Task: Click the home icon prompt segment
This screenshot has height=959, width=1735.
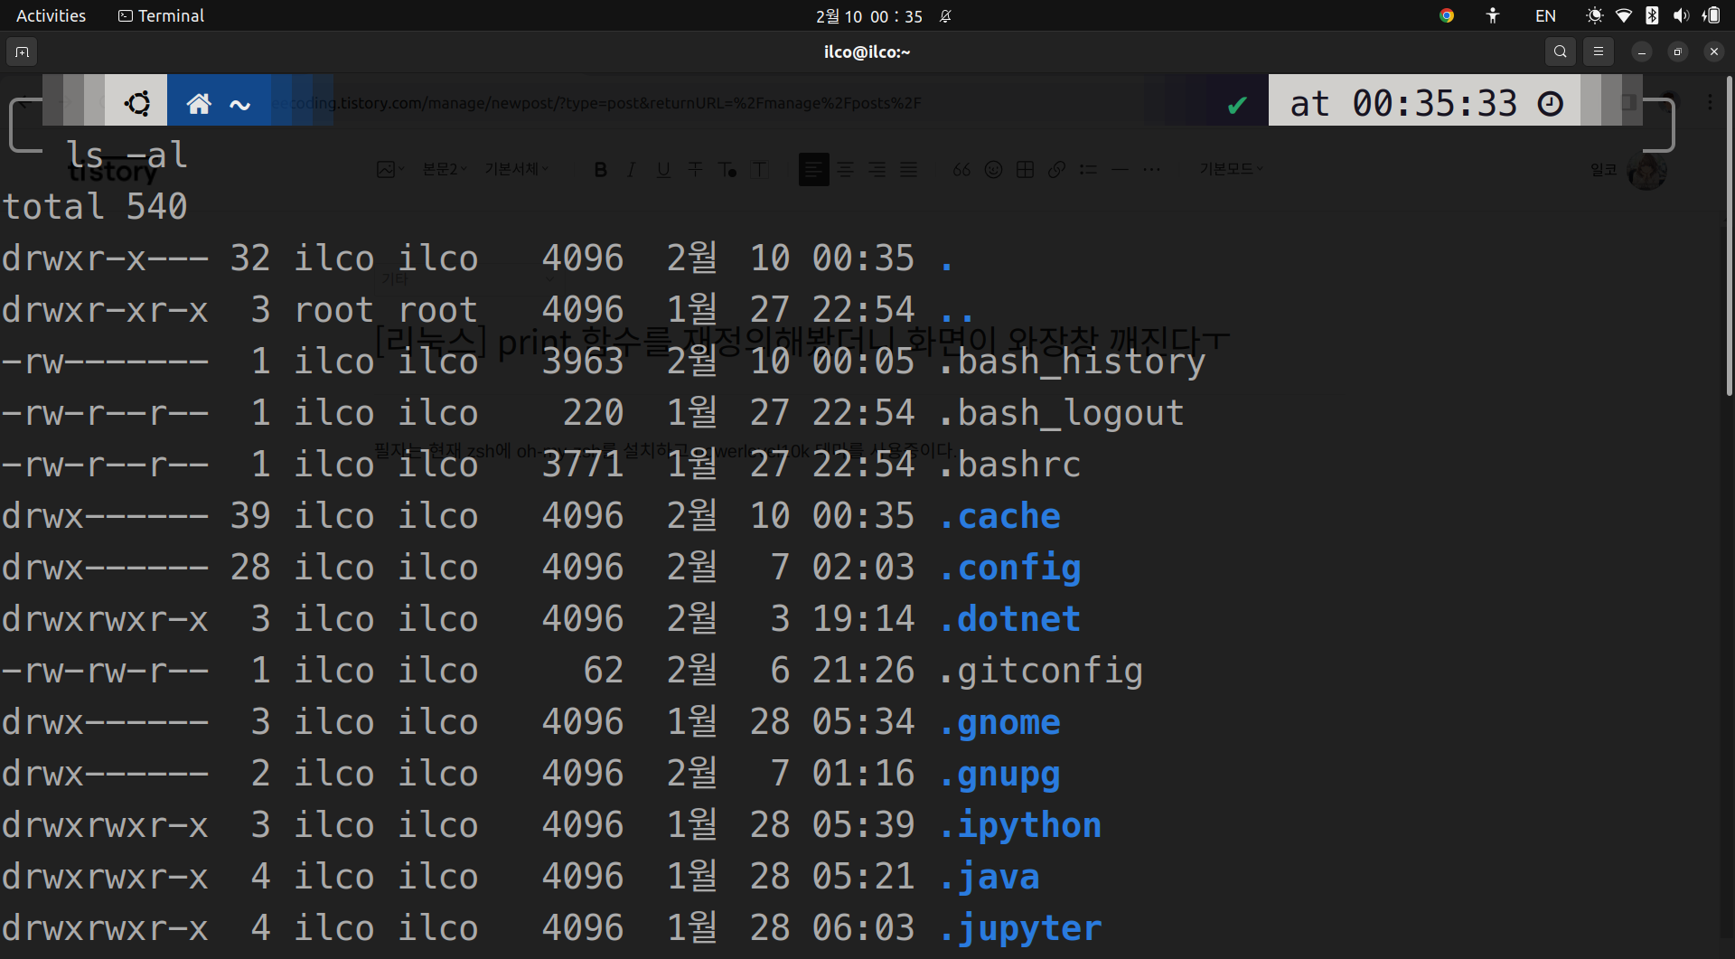Action: click(199, 103)
